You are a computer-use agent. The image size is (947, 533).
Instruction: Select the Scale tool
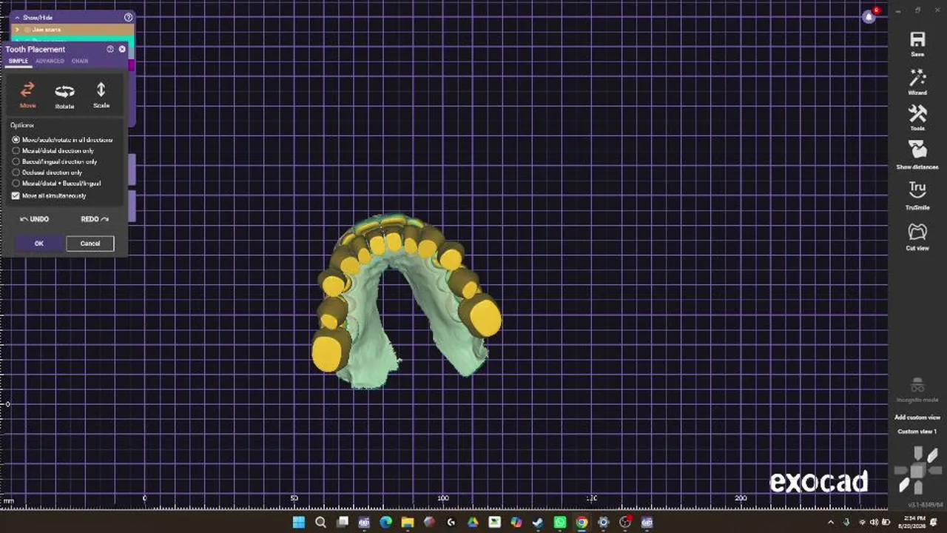coord(101,95)
